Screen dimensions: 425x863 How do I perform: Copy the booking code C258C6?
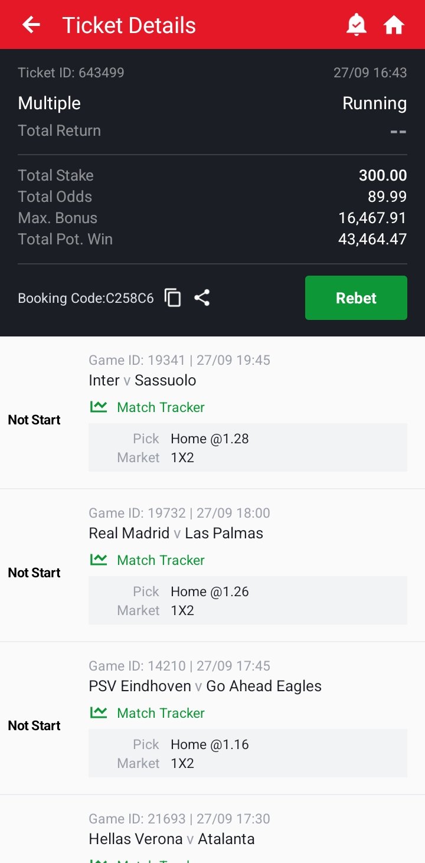[x=172, y=298]
